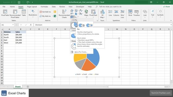This screenshot has height=97, width=173.
Task: Insert a Win/Loss sparkline
Action: (122, 14)
